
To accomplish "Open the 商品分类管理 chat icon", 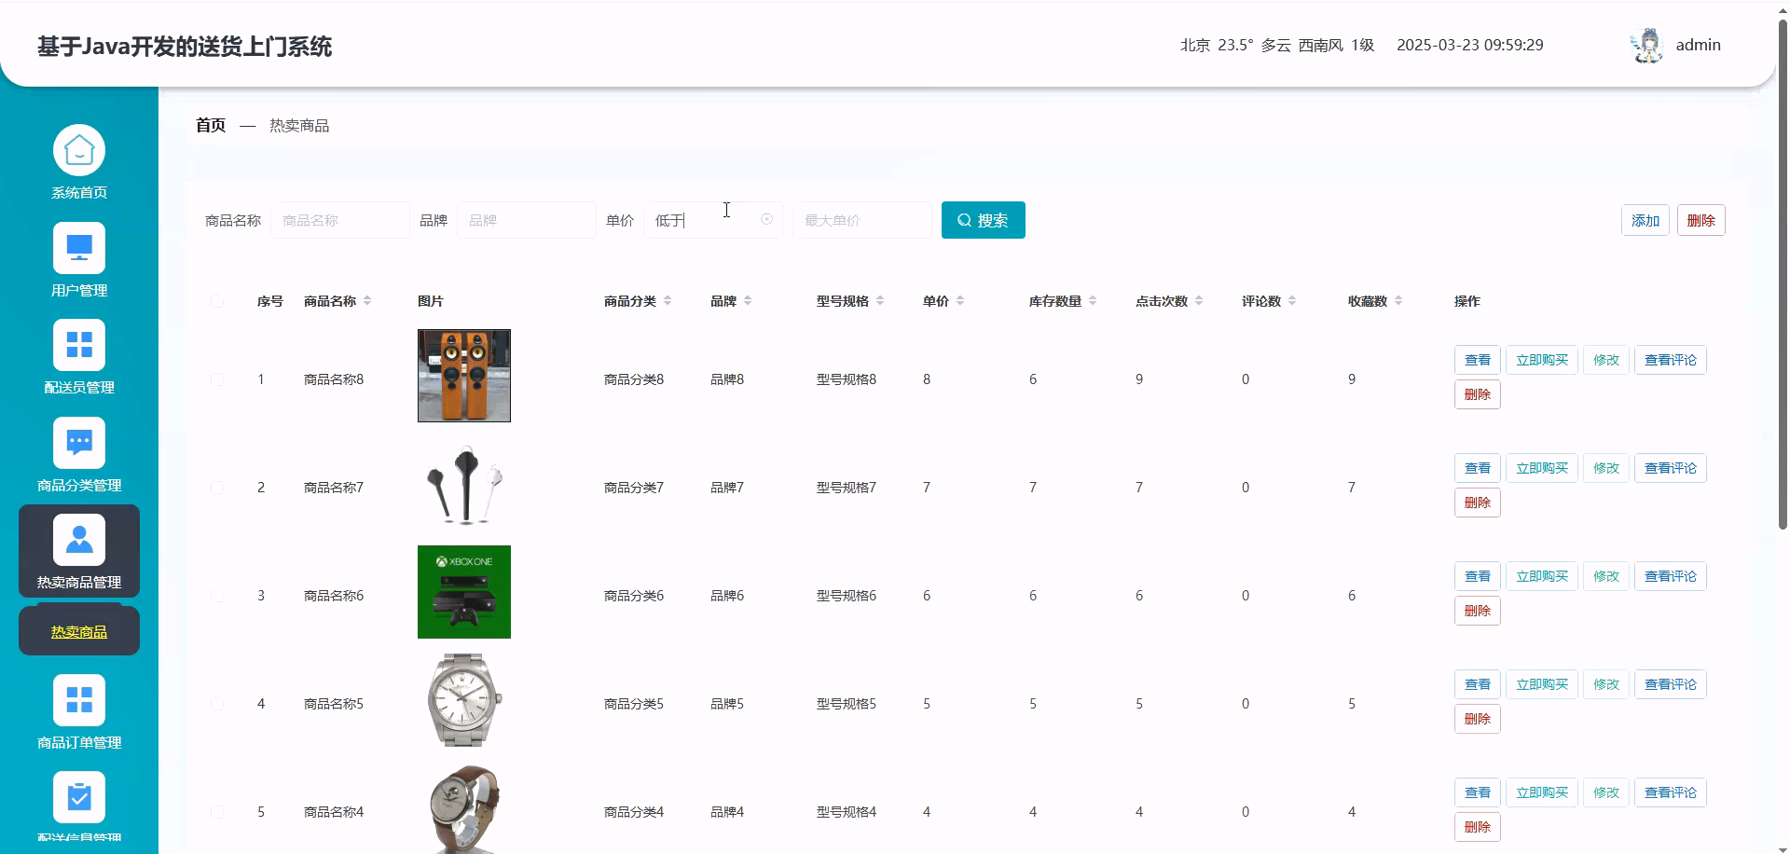I will click(79, 443).
